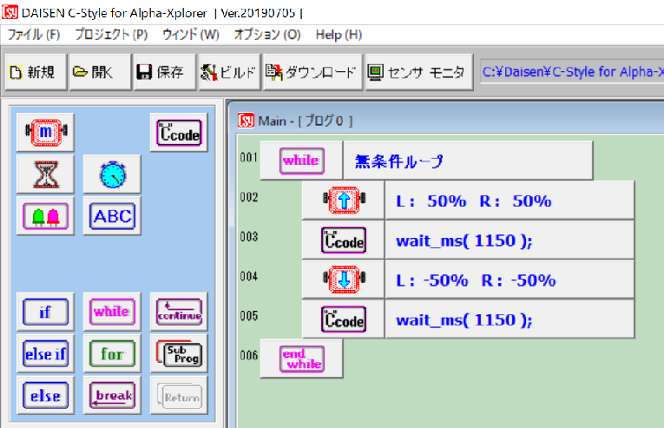
Task: Select the greyed 'Return' block in palette
Action: [x=179, y=396]
